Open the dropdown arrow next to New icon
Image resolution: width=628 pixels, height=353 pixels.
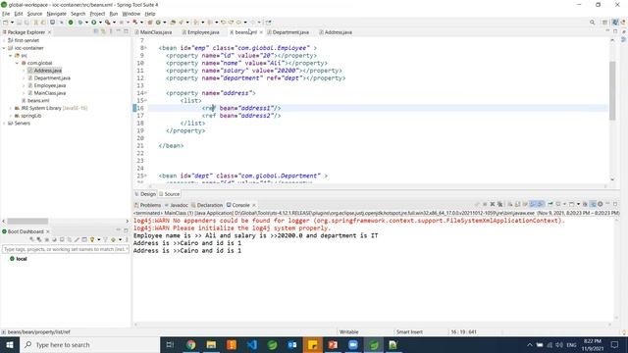tap(12, 23)
